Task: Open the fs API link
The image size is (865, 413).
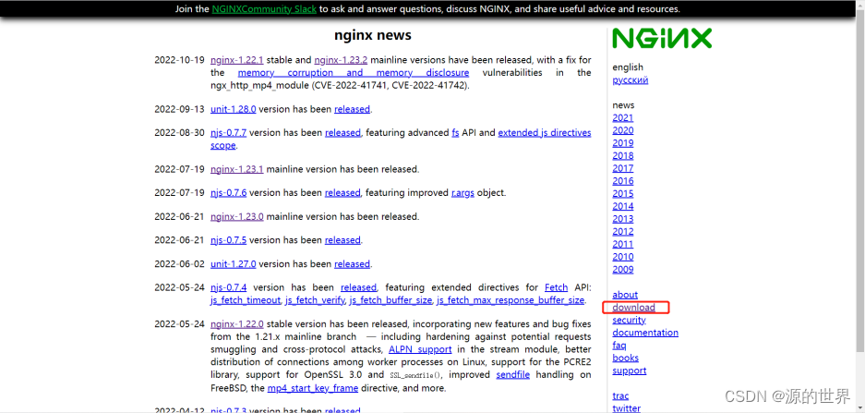Action: pyautogui.click(x=455, y=132)
